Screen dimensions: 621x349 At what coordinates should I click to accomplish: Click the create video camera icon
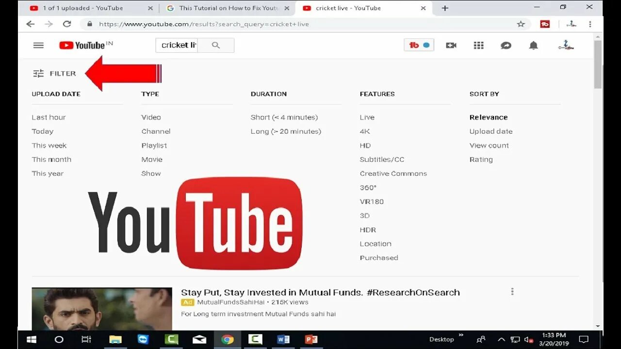point(451,45)
